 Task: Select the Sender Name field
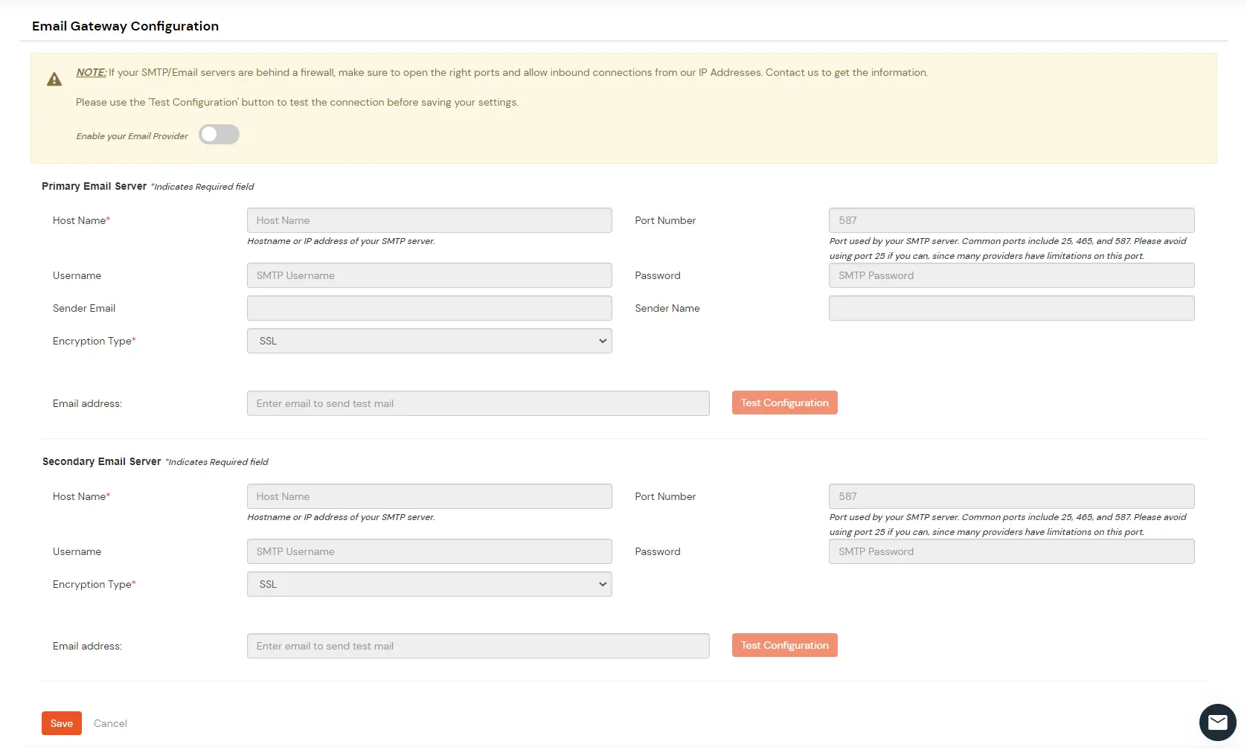coord(1010,308)
